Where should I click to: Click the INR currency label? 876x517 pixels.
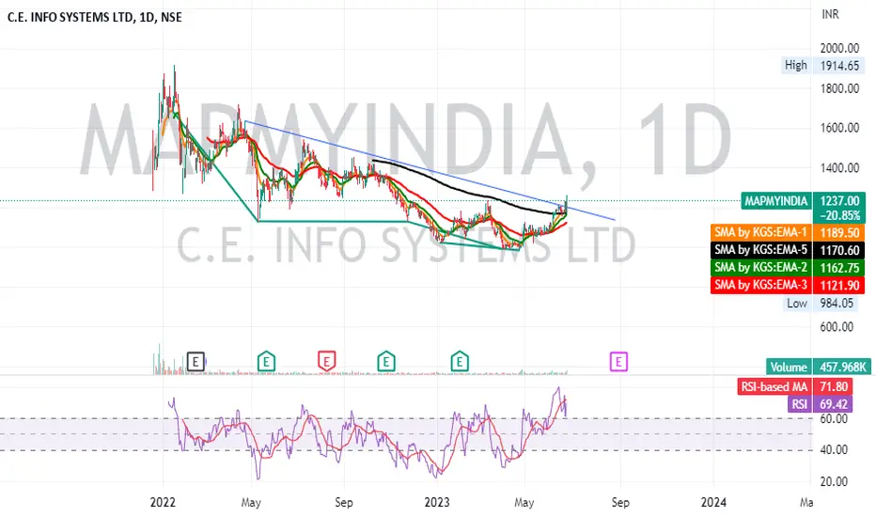[830, 14]
